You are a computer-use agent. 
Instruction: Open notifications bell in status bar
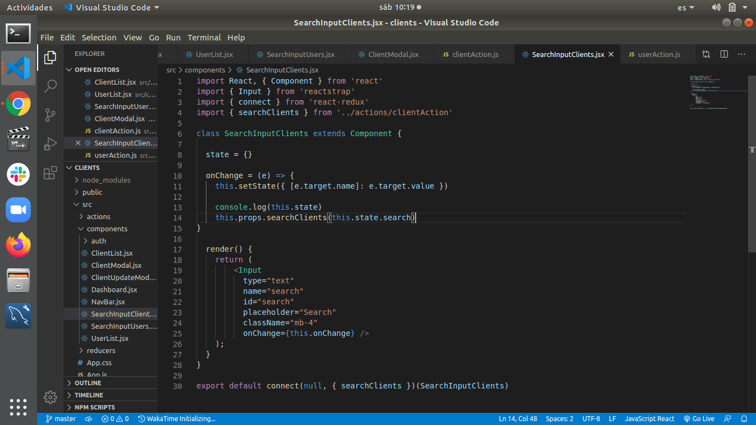tap(744, 419)
